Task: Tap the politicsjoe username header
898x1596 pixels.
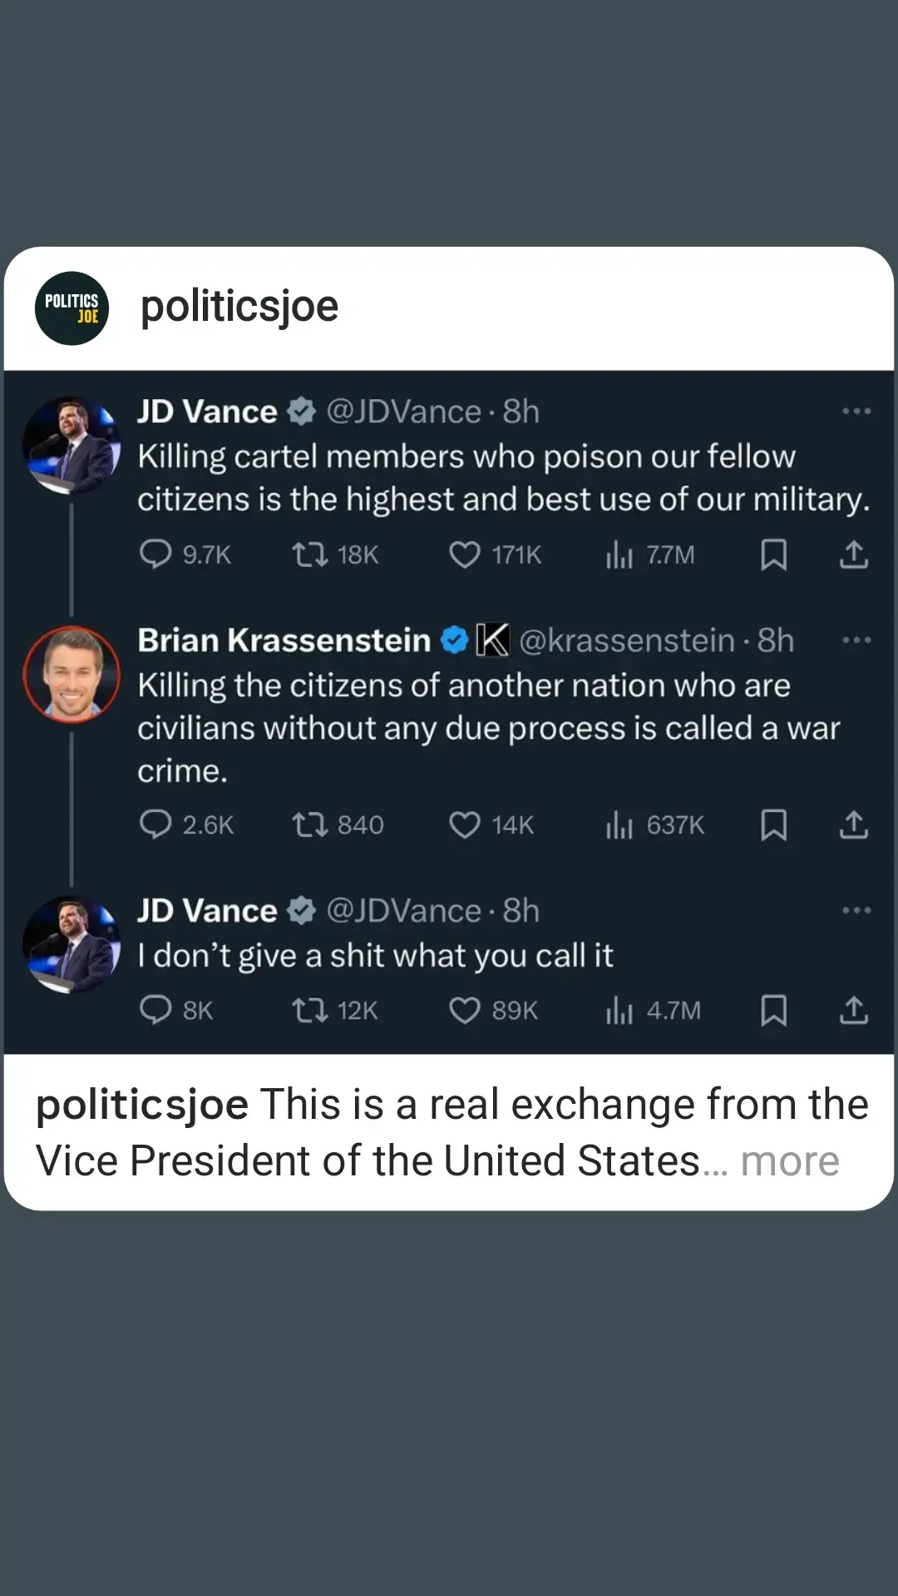Action: (239, 307)
